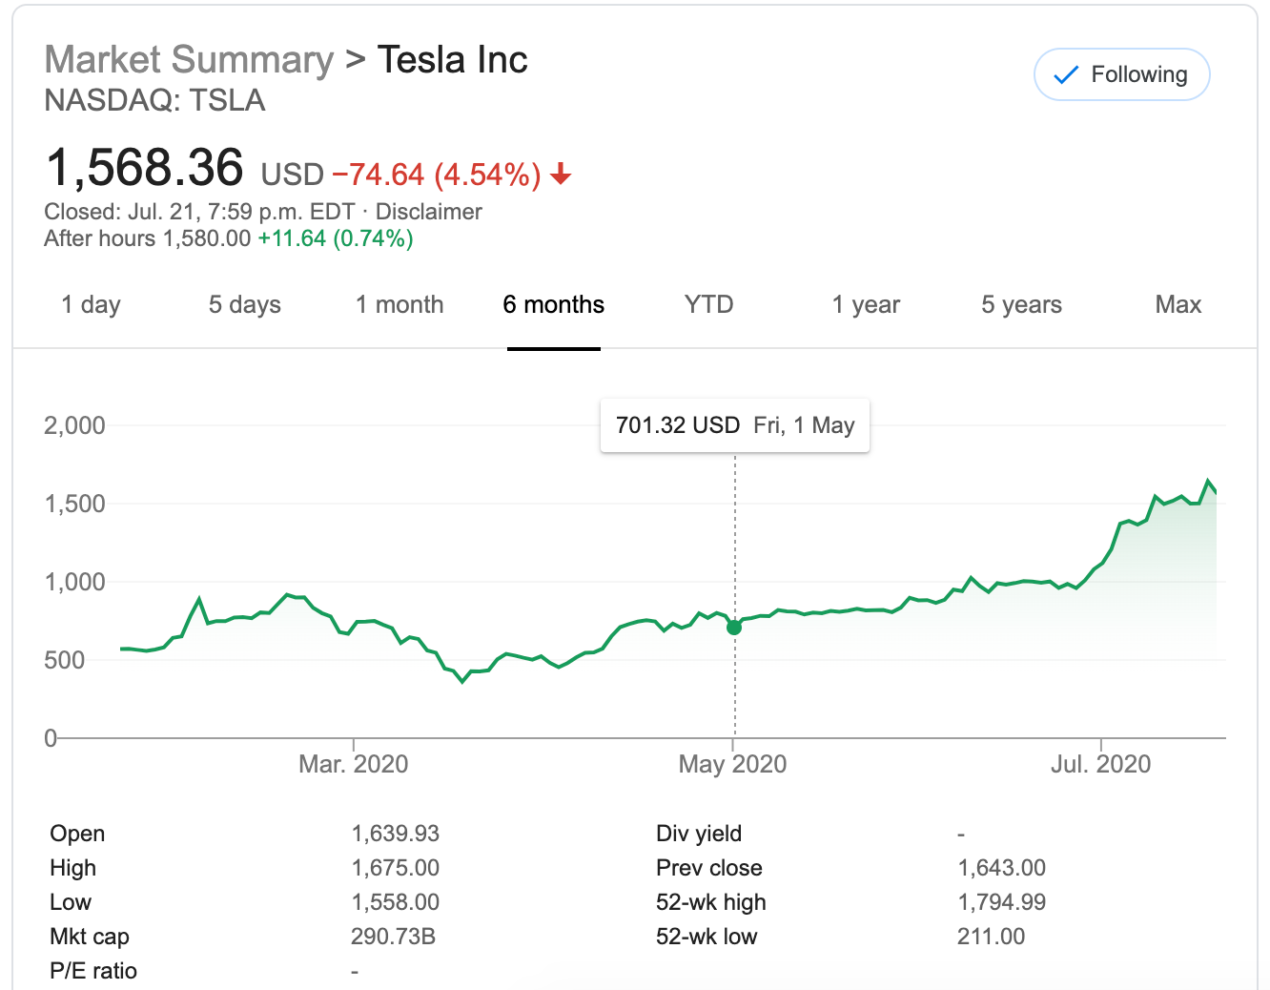Click the green dot on the chart line
Screen dimensions: 1270x990
(x=734, y=627)
